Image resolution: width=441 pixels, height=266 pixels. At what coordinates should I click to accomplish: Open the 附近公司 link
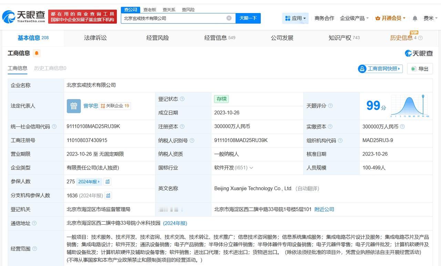pos(324,209)
